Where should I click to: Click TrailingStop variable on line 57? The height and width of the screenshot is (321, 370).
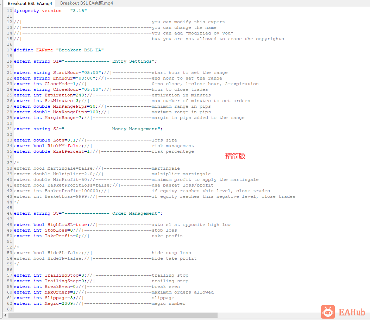[62, 276]
